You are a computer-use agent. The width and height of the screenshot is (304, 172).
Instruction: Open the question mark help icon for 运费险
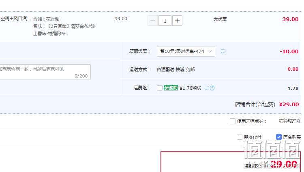(212, 88)
